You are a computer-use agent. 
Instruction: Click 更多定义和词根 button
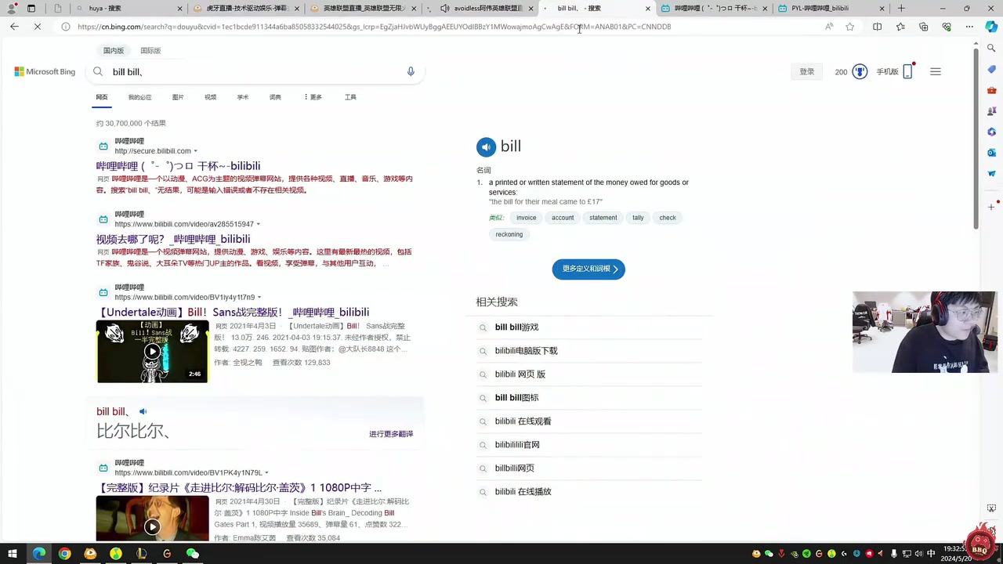click(x=588, y=269)
